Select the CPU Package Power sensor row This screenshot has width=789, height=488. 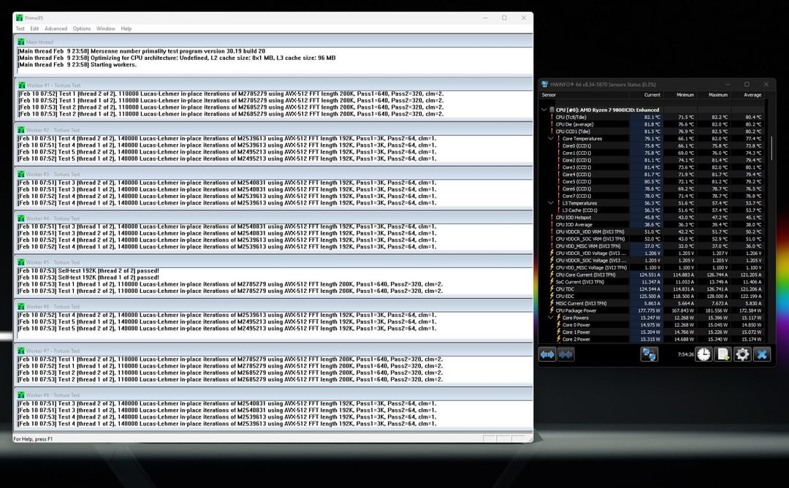586,310
